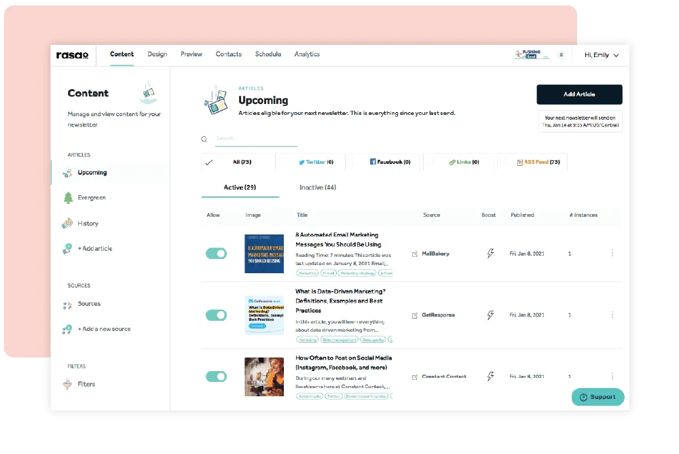Click the article search input field
The image size is (679, 454).
(256, 139)
